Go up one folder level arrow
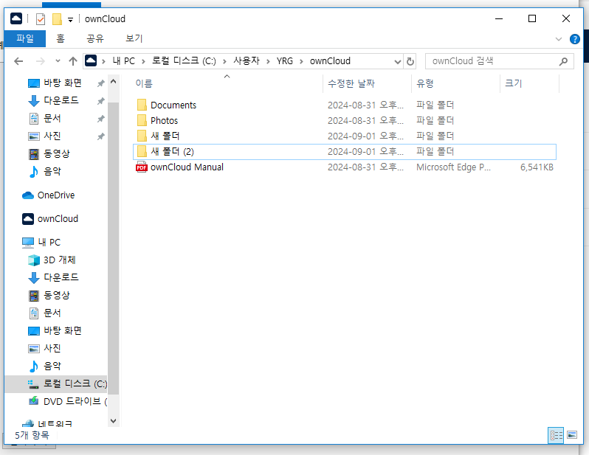This screenshot has height=455, width=589. [x=73, y=61]
